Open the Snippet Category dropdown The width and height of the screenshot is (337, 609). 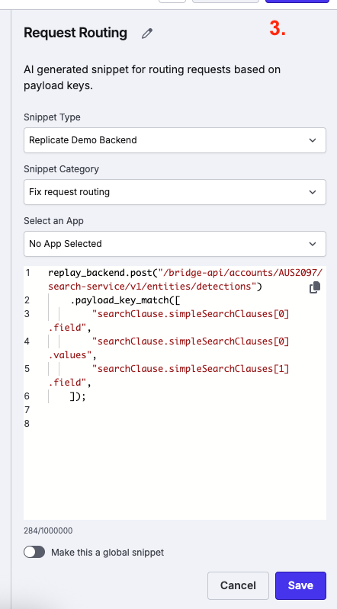[x=175, y=192]
